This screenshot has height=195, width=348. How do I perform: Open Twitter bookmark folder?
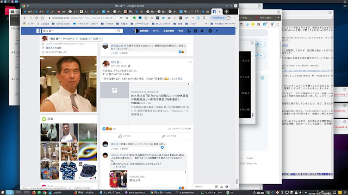(108, 24)
